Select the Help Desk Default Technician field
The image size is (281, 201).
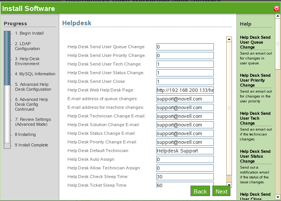point(185,151)
